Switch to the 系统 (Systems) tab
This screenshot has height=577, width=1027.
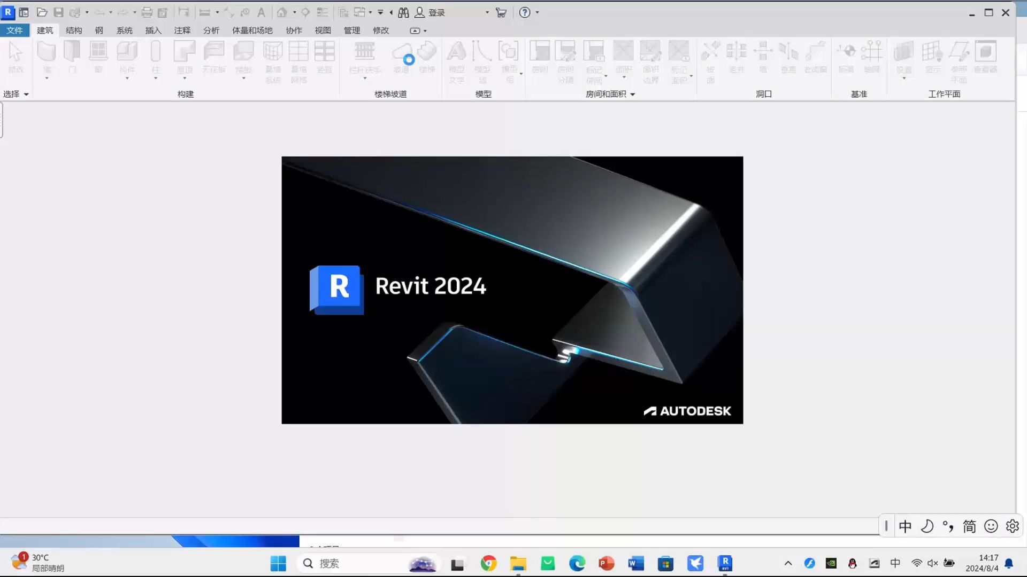[x=125, y=30]
